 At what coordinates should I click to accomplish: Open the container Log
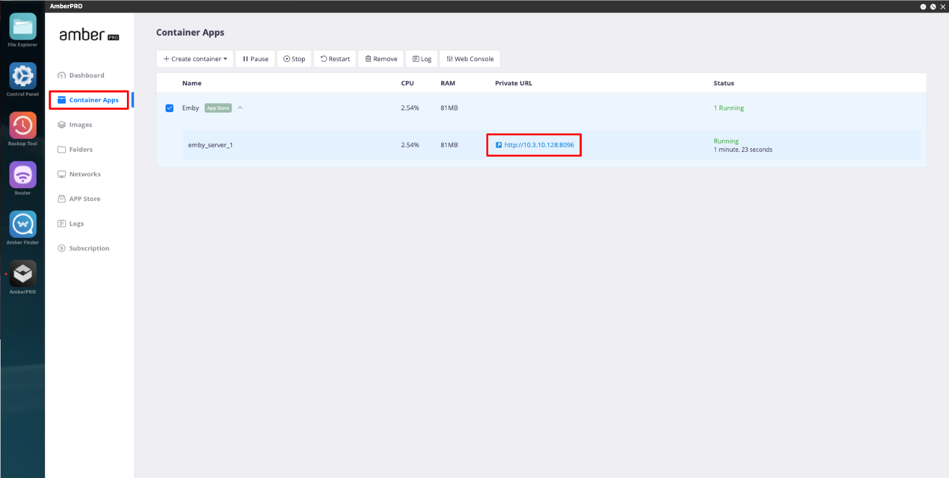click(x=422, y=59)
